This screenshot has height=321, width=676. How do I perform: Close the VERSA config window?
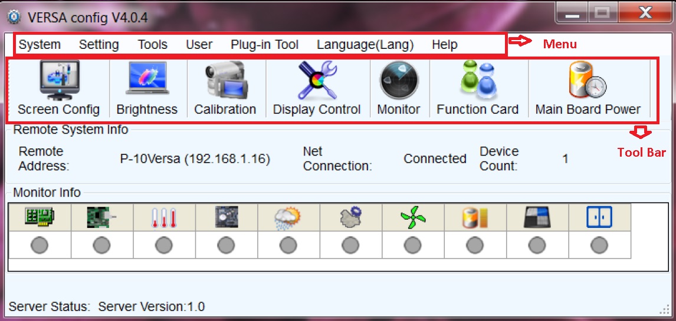pyautogui.click(x=645, y=13)
